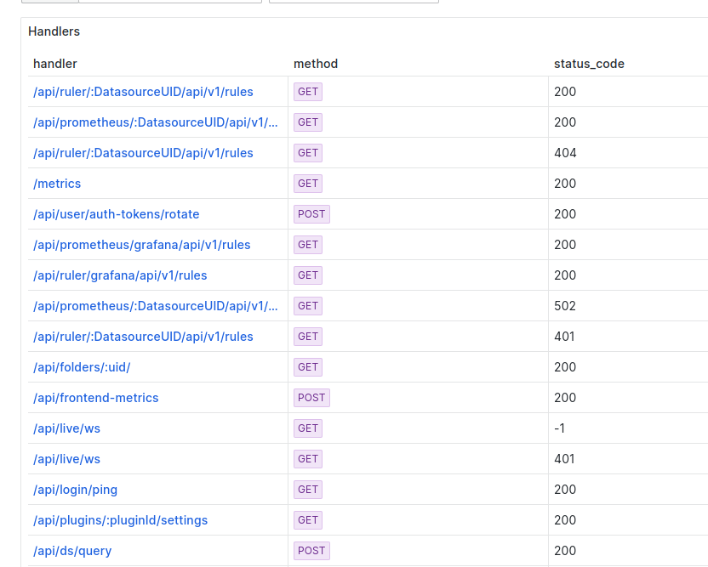708x567 pixels.
Task: Open the /api/ds/query handler link
Action: coord(71,550)
